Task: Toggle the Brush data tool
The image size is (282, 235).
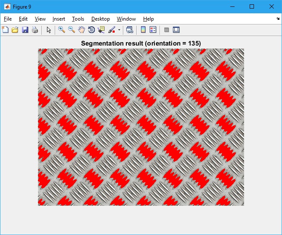Action: click(x=111, y=30)
